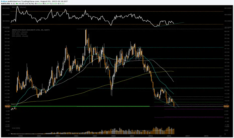
Task: Select the +0.05 (+0.82%) change value
Action: point(26,4)
